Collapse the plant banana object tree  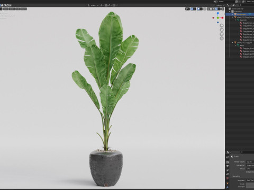point(232,17)
